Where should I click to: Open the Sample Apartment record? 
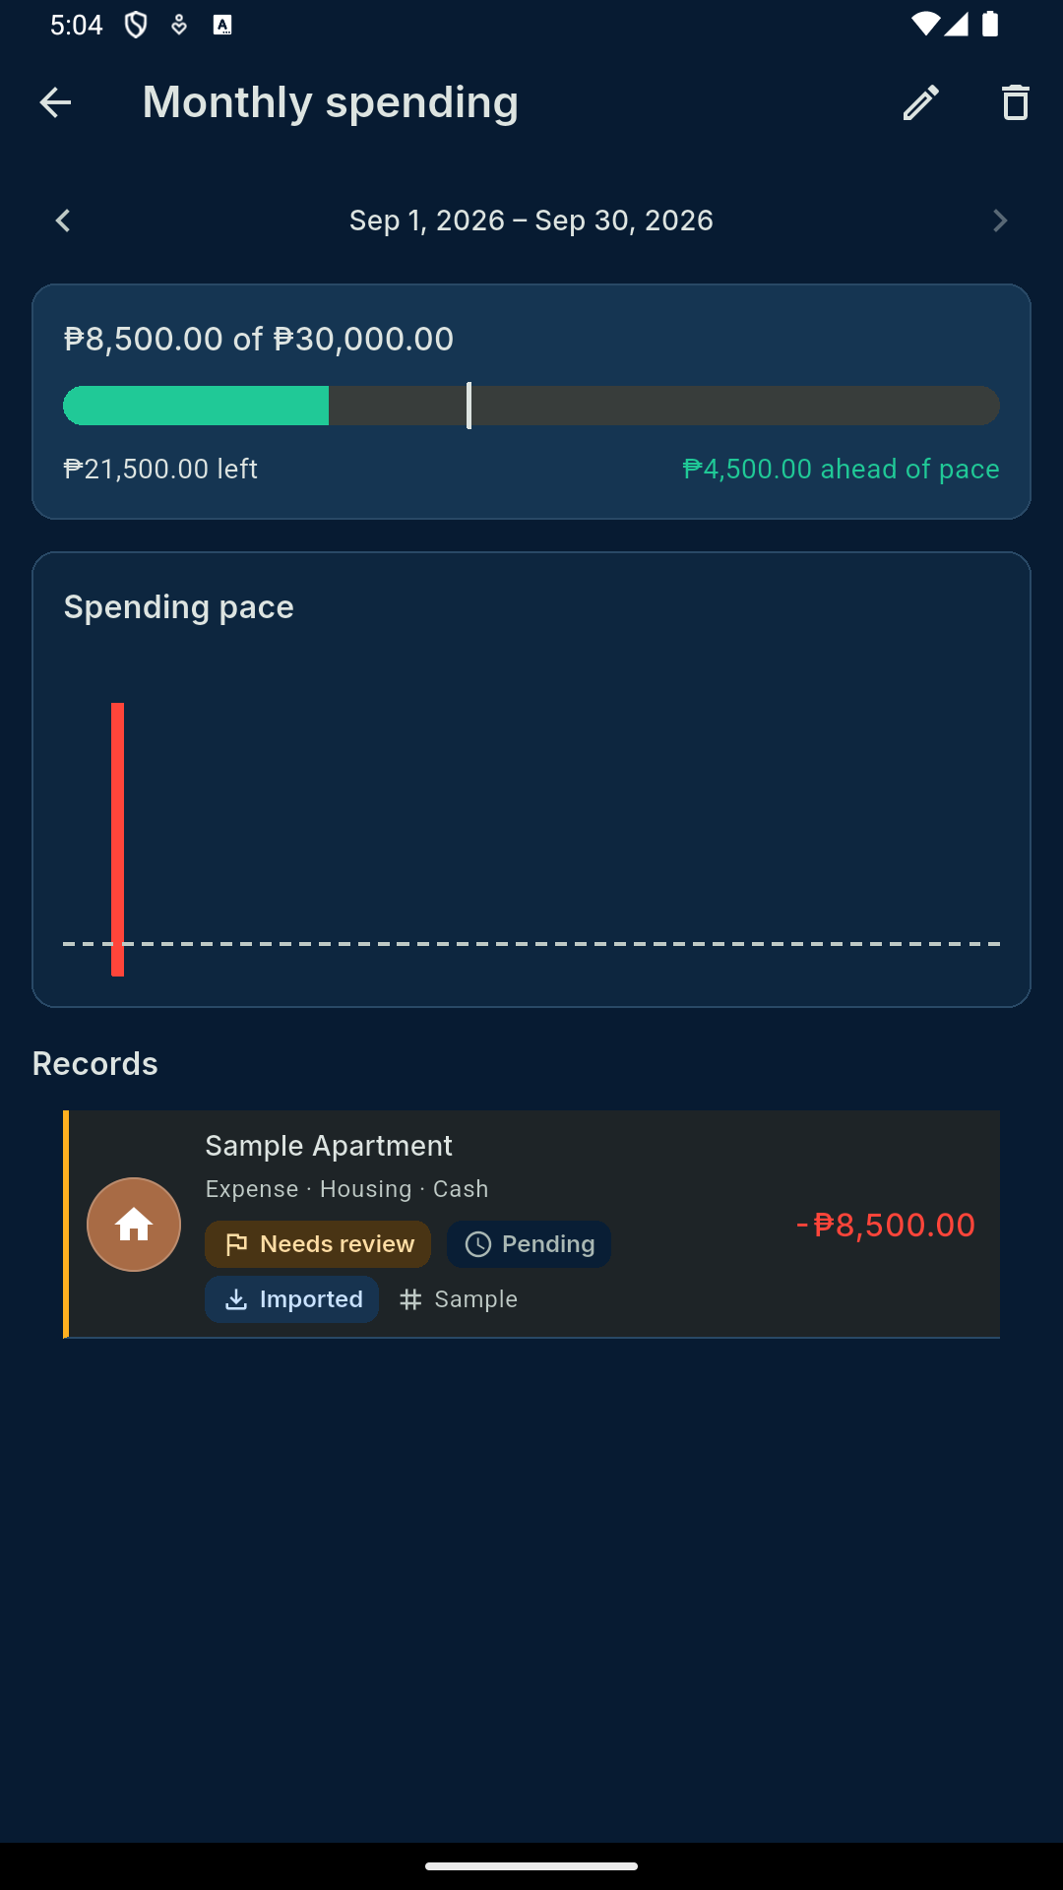pyautogui.click(x=531, y=1225)
